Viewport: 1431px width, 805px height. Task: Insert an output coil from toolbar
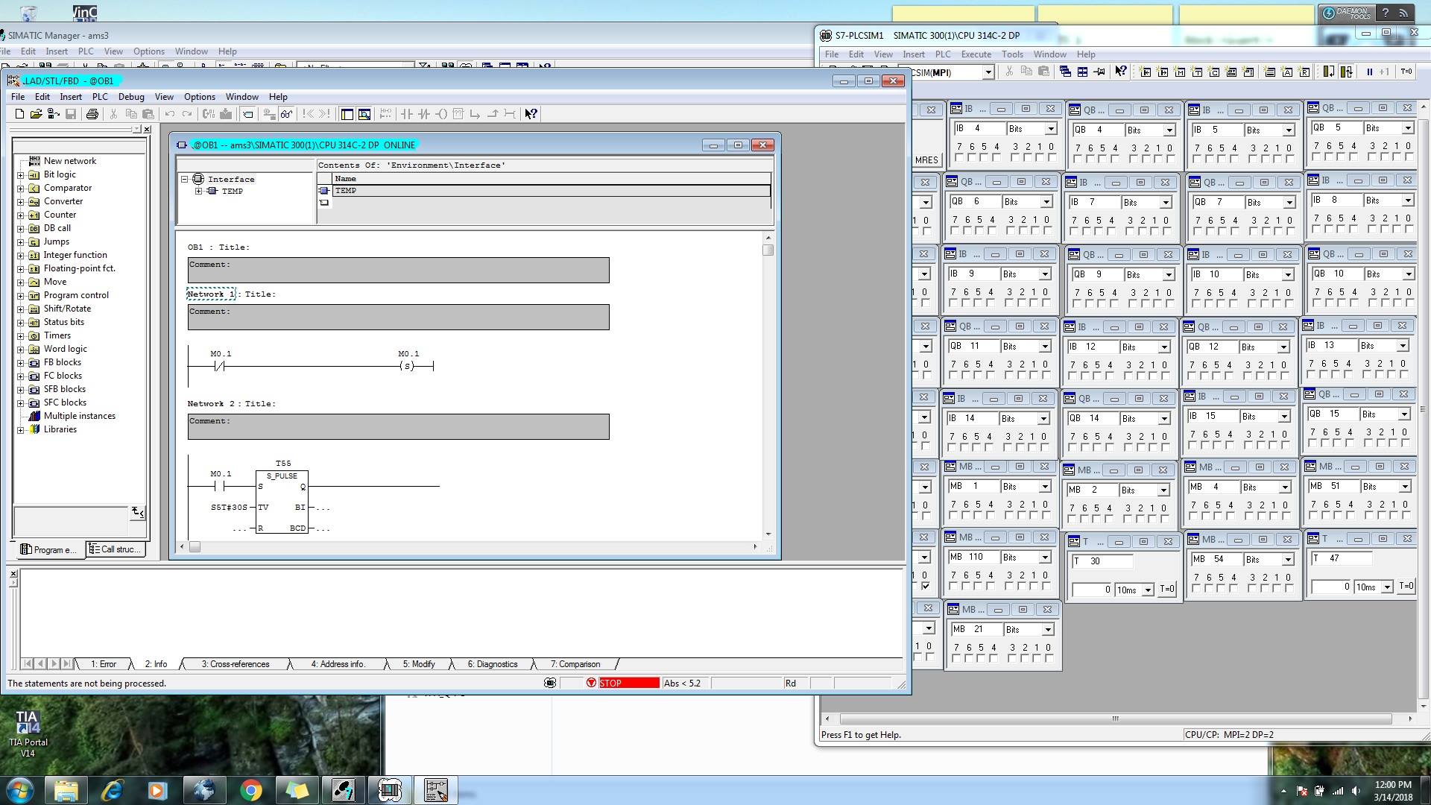(441, 114)
